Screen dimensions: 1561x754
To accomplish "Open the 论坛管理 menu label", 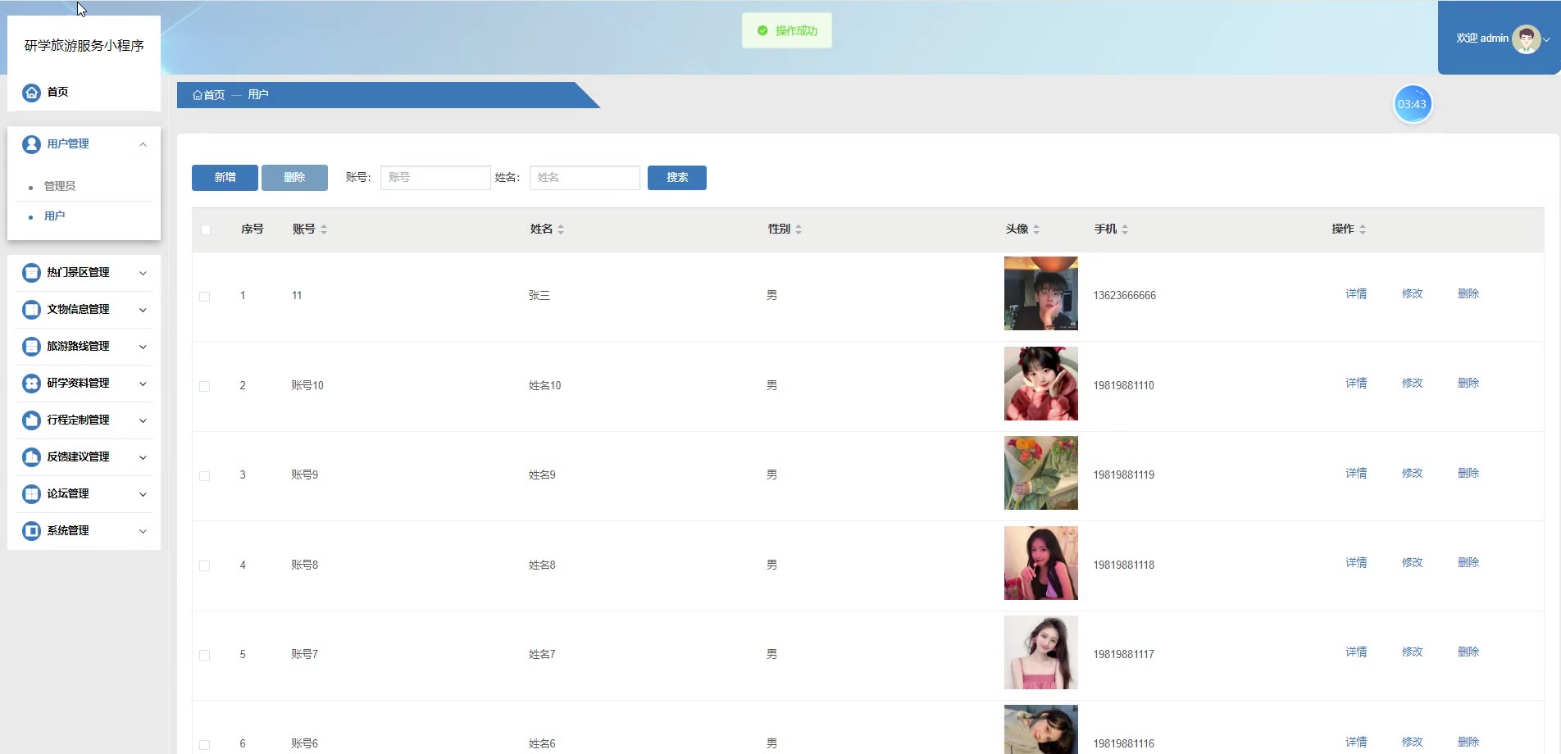I will click(68, 493).
